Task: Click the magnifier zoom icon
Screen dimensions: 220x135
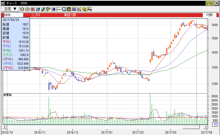Action: pyautogui.click(x=64, y=9)
